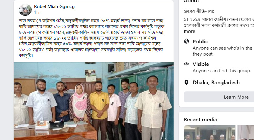Screen dimensions: 254x140
Task: Click the Learn More button
Action: tap(219, 97)
